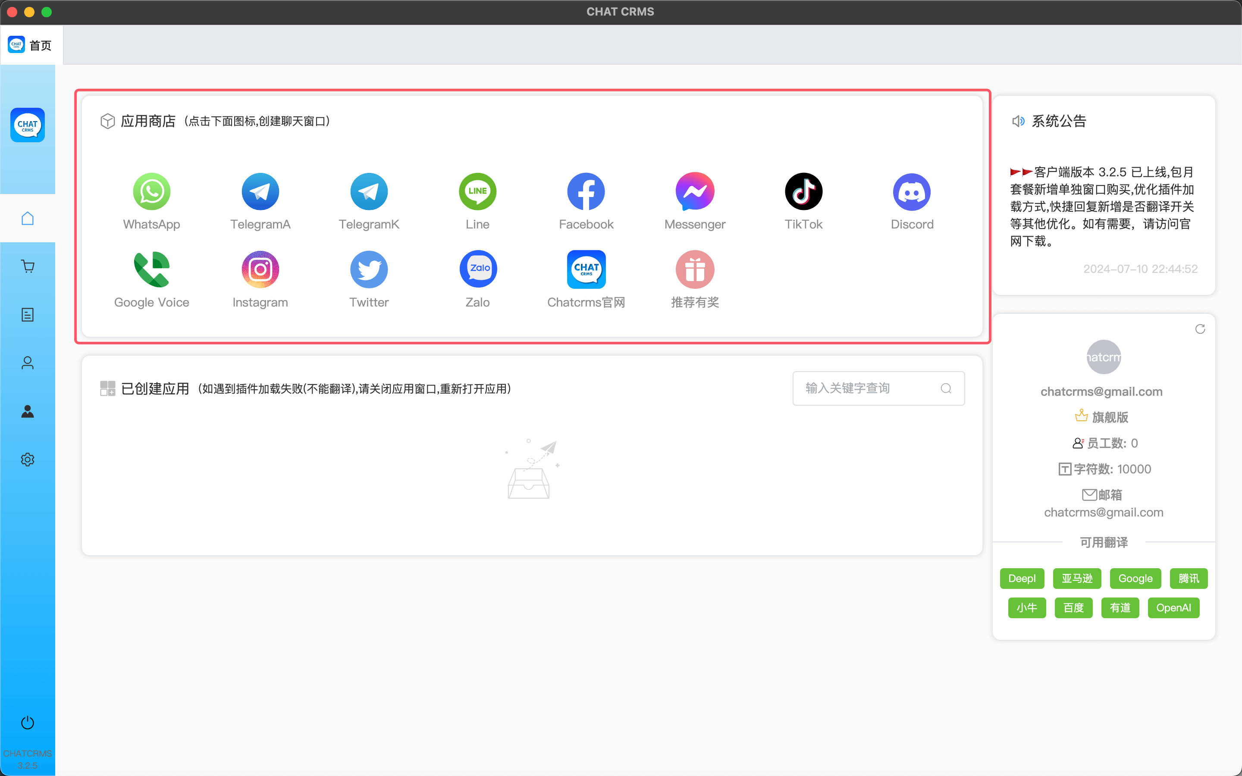
Task: Click the search magnifier icon
Action: [x=946, y=388]
